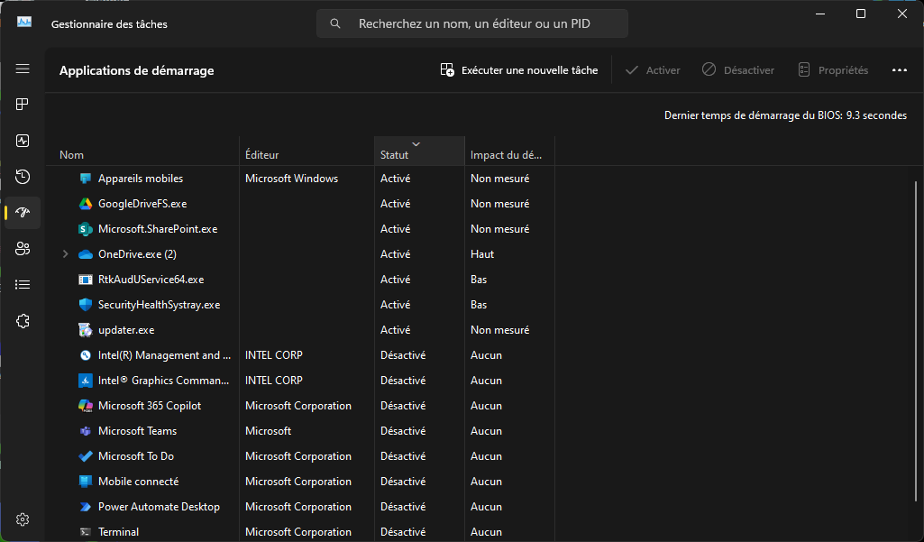Expand the OneDrive.exe (2) group
The width and height of the screenshot is (924, 542).
65,254
